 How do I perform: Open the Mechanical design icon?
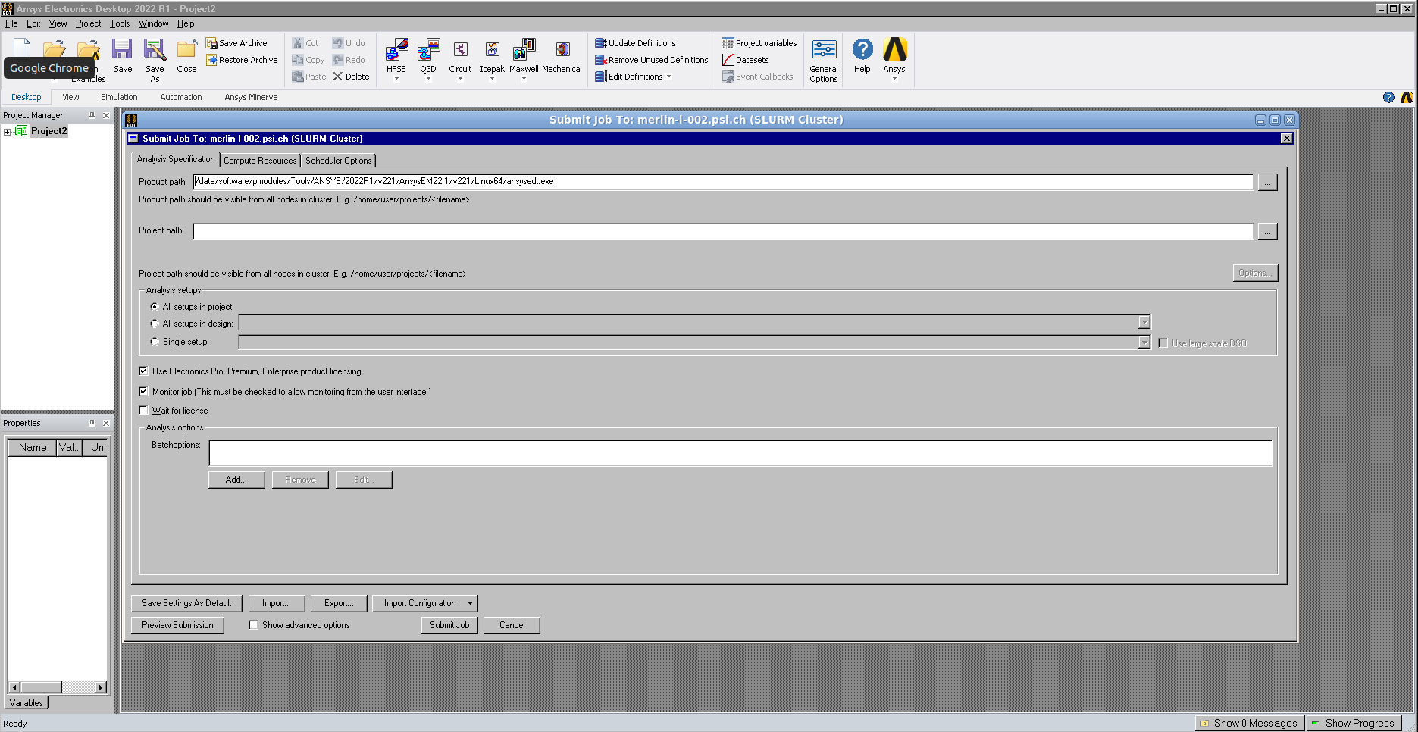pos(562,51)
